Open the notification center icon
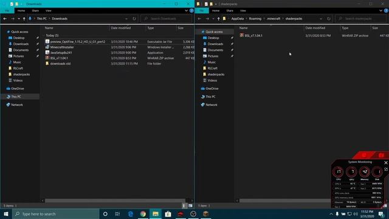The image size is (389, 219). [381, 214]
